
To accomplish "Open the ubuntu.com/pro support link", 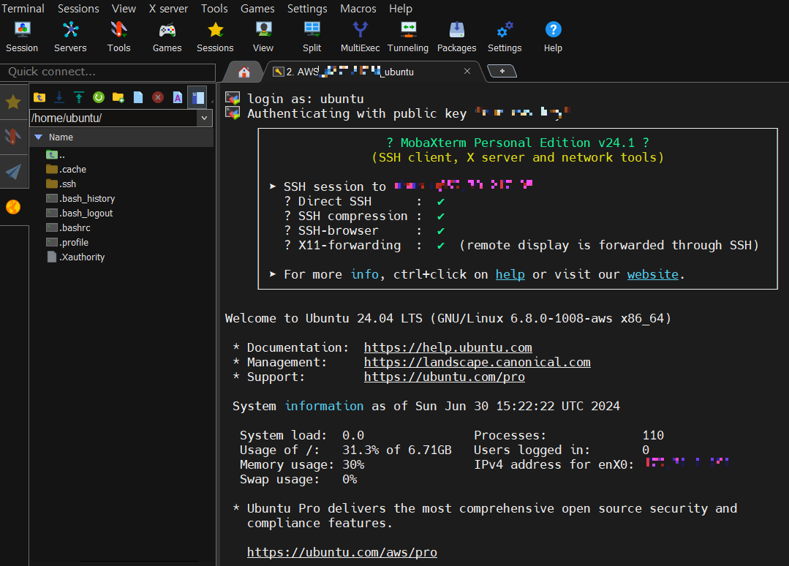I will point(445,377).
